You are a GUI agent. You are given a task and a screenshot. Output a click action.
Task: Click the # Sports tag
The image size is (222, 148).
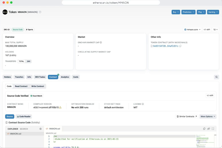pos(30,30)
